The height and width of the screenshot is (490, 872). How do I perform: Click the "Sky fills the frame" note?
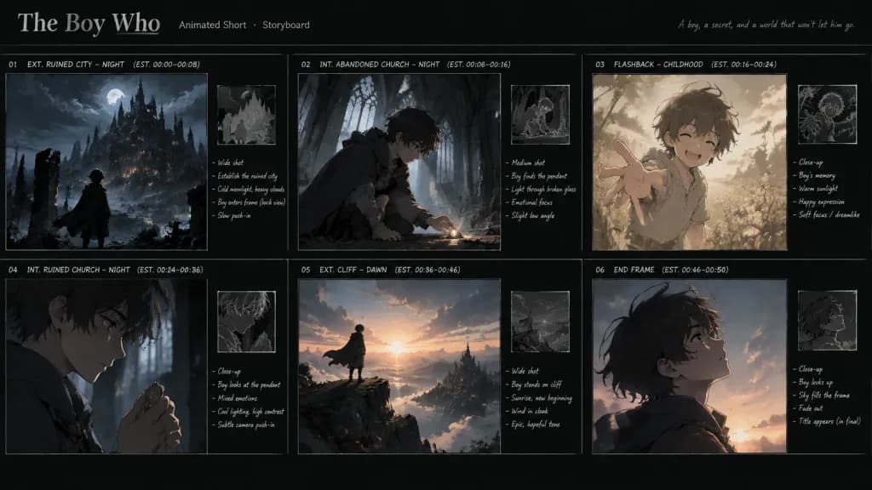[x=824, y=396]
